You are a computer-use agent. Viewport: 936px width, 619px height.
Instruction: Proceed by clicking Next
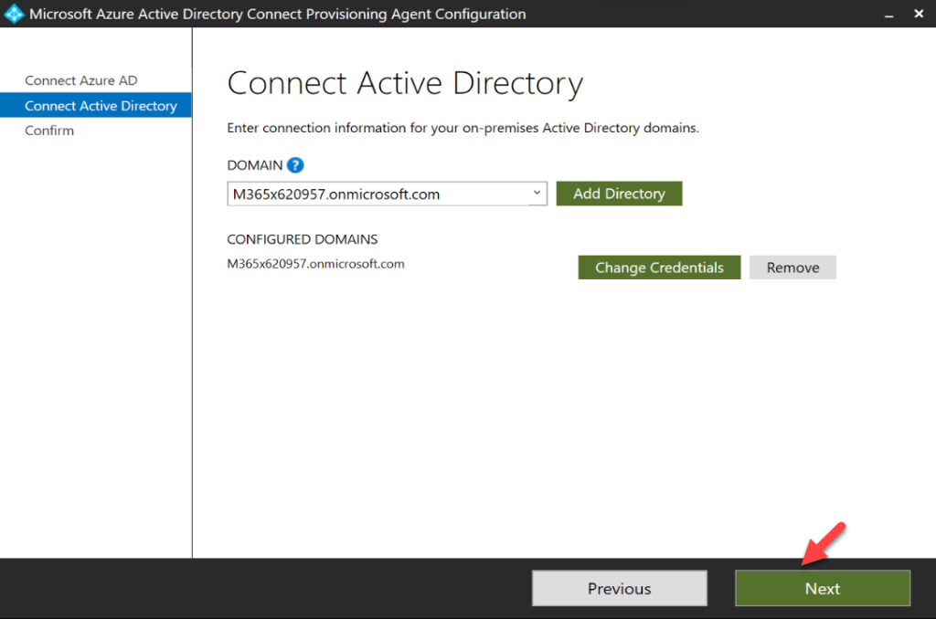tap(822, 588)
